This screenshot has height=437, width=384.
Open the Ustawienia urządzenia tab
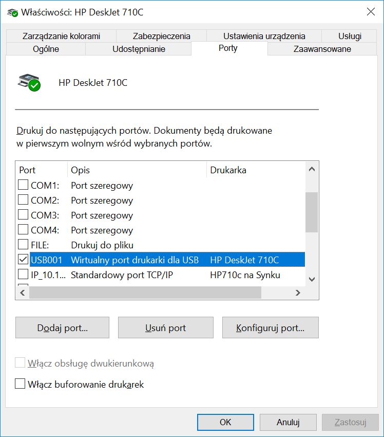tap(264, 36)
